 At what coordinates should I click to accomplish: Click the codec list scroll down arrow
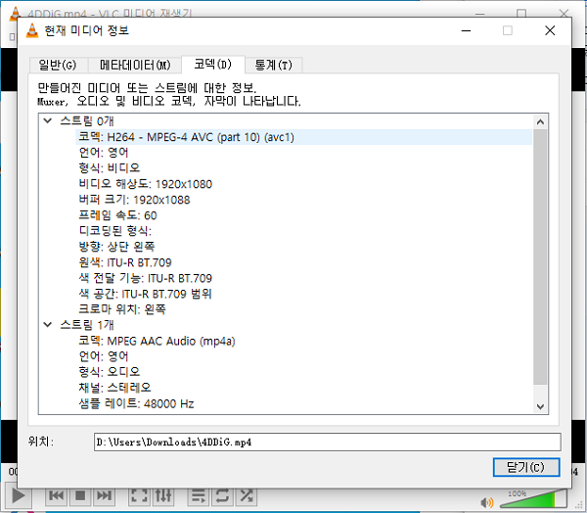point(540,406)
